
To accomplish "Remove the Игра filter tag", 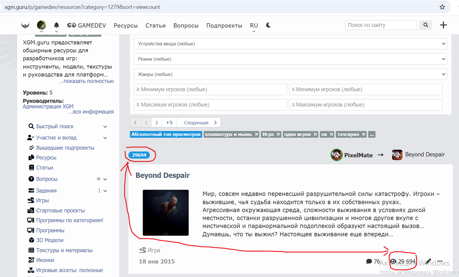I will [x=278, y=134].
